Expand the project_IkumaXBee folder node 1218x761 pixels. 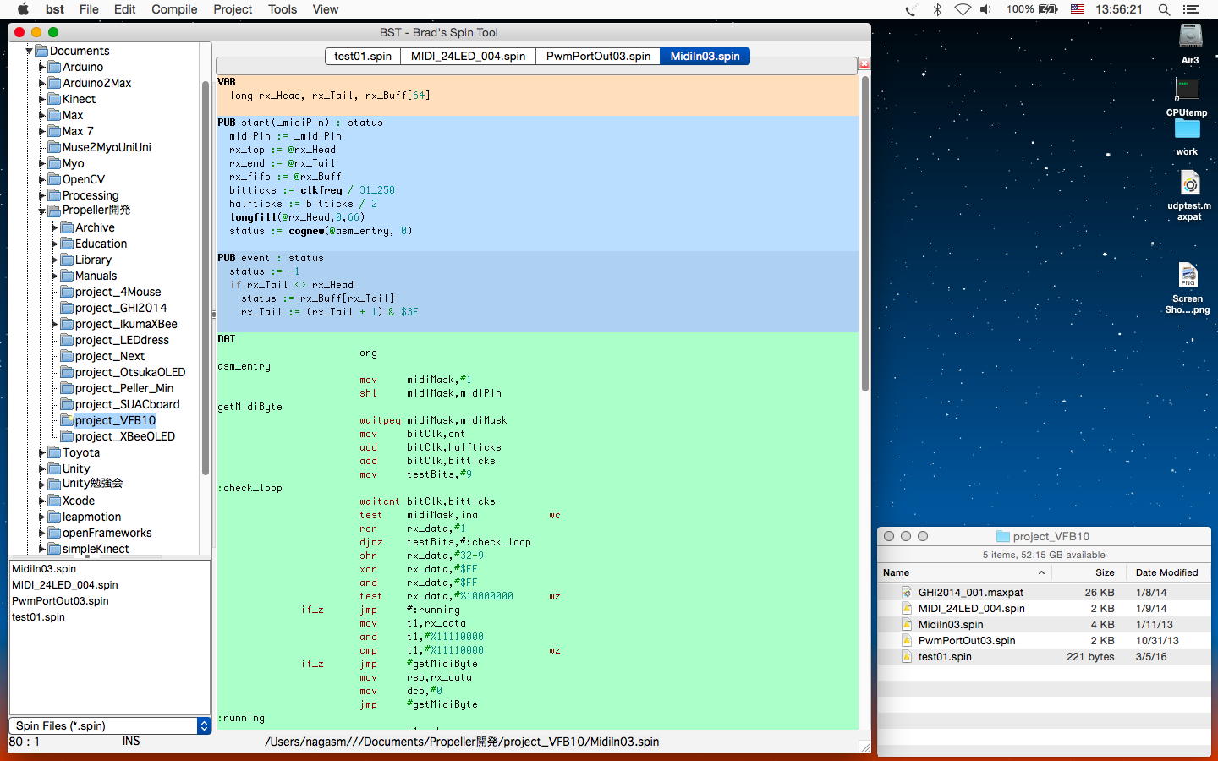[54, 324]
